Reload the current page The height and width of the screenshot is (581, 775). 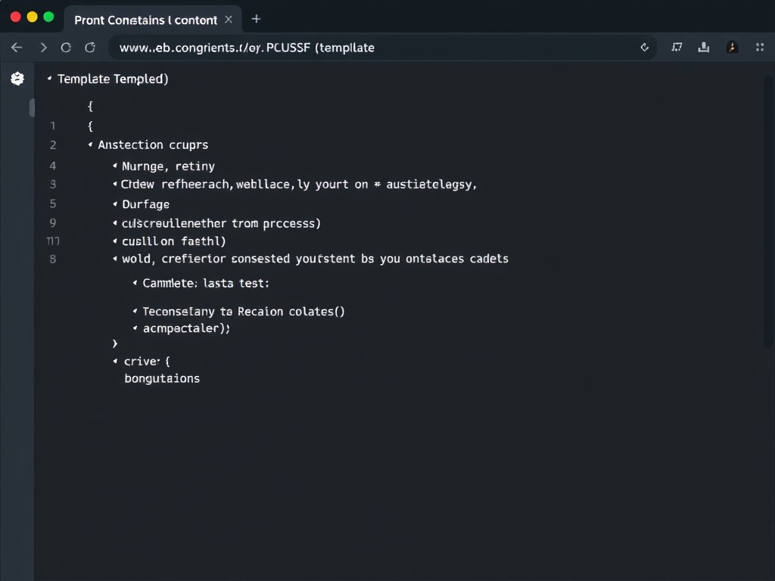click(67, 47)
